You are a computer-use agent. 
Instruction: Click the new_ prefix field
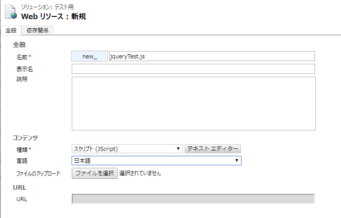pos(90,57)
